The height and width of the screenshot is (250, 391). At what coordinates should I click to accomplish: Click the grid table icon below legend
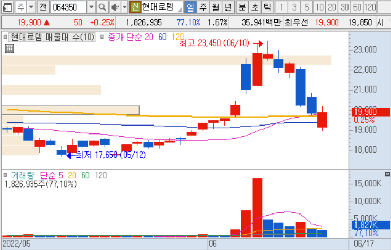pos(10,49)
